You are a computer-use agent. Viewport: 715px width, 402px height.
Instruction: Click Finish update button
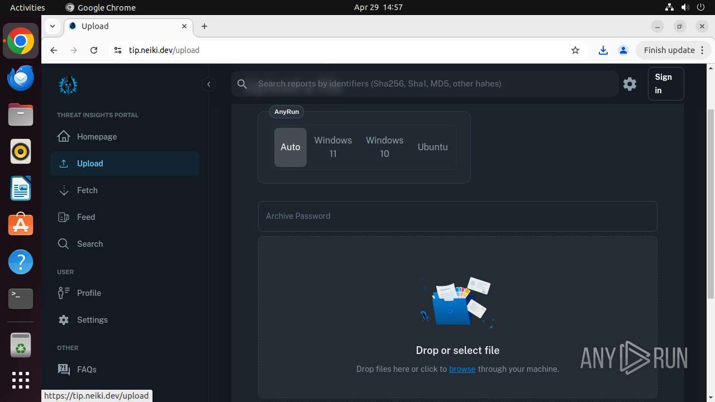(x=674, y=50)
